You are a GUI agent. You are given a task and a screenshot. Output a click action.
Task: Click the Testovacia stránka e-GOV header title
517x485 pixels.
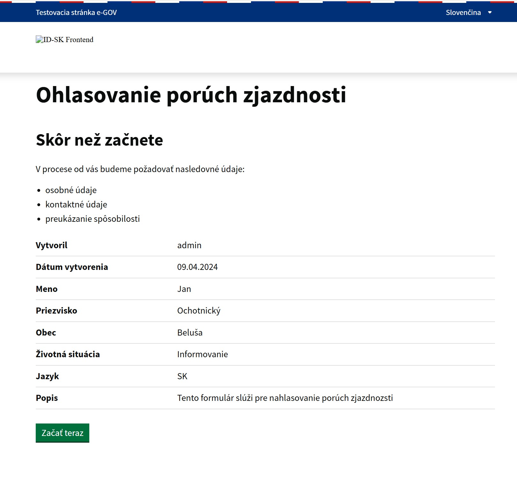click(76, 12)
